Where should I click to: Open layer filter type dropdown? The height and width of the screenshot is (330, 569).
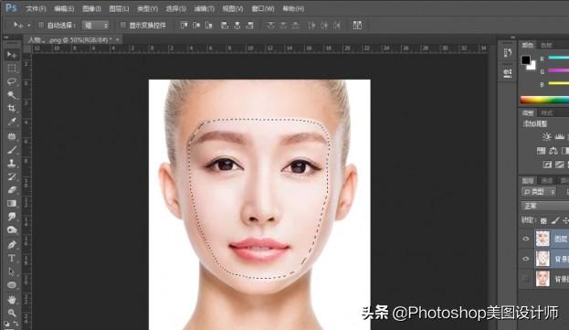click(x=539, y=192)
